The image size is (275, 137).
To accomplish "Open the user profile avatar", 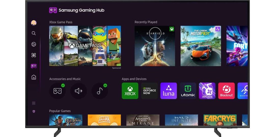I will 34,23.
